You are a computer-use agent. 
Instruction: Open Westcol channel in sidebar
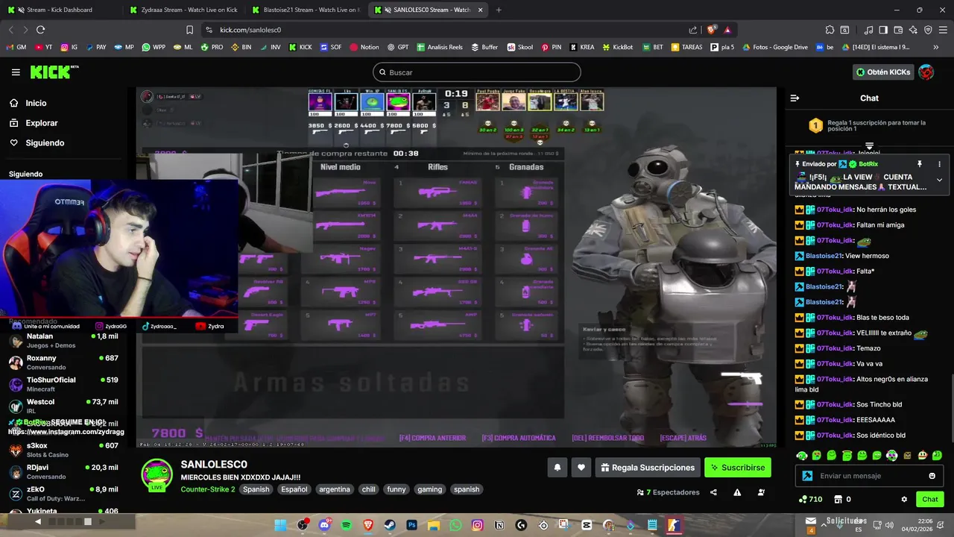pyautogui.click(x=63, y=406)
